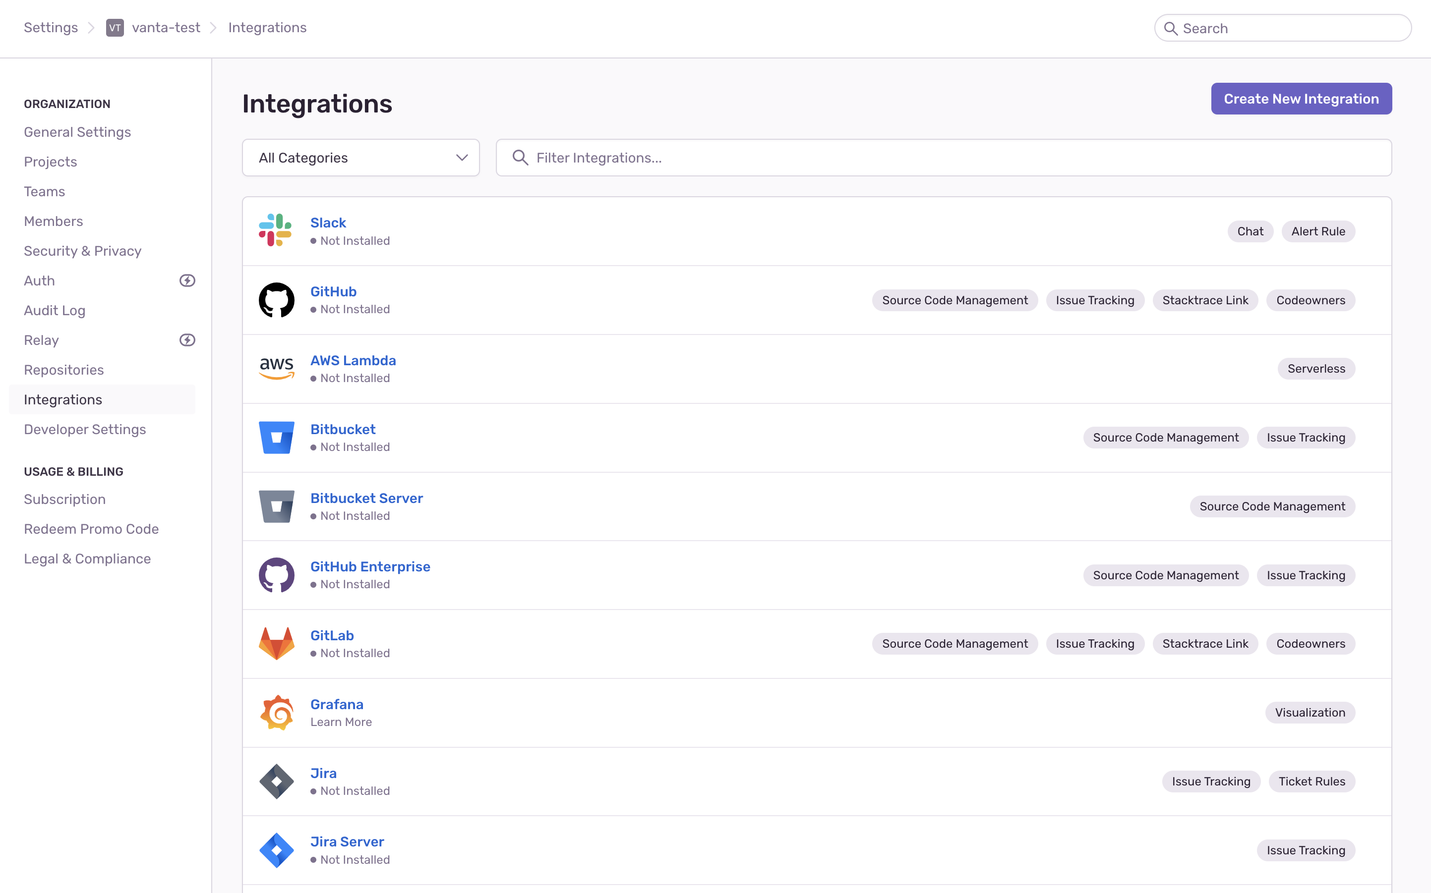Click Codeowners tag on GitHub row

pyautogui.click(x=1311, y=300)
